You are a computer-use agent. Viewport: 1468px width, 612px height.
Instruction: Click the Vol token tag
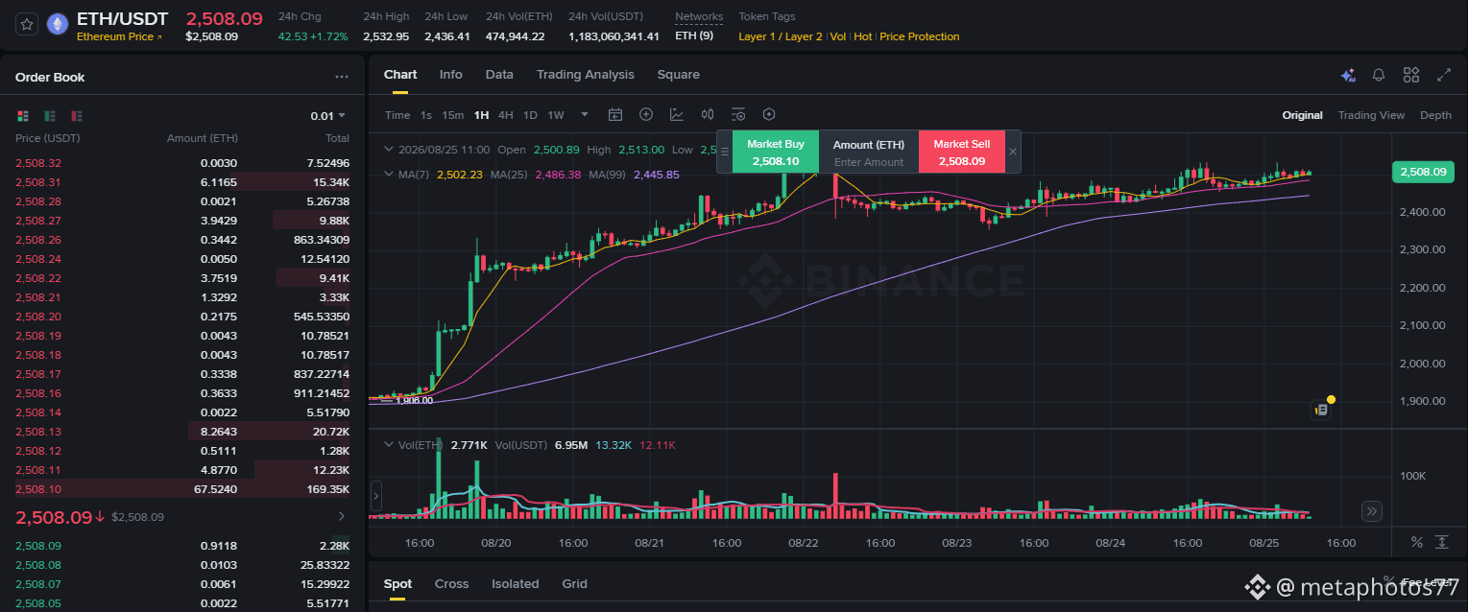point(838,36)
